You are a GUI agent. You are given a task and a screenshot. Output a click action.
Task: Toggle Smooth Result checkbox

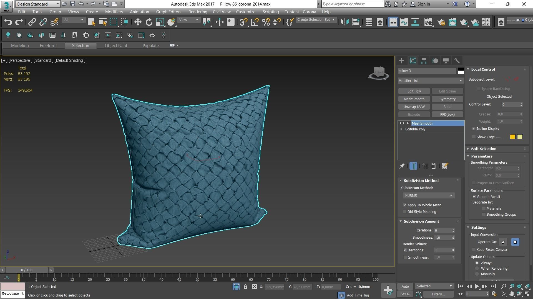coord(474,197)
